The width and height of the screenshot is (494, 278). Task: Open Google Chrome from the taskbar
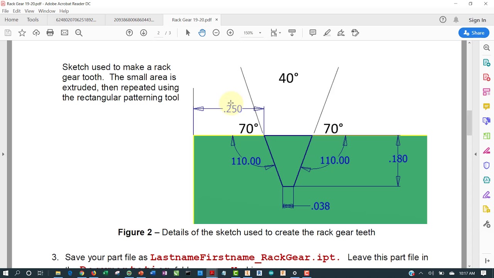(x=82, y=273)
